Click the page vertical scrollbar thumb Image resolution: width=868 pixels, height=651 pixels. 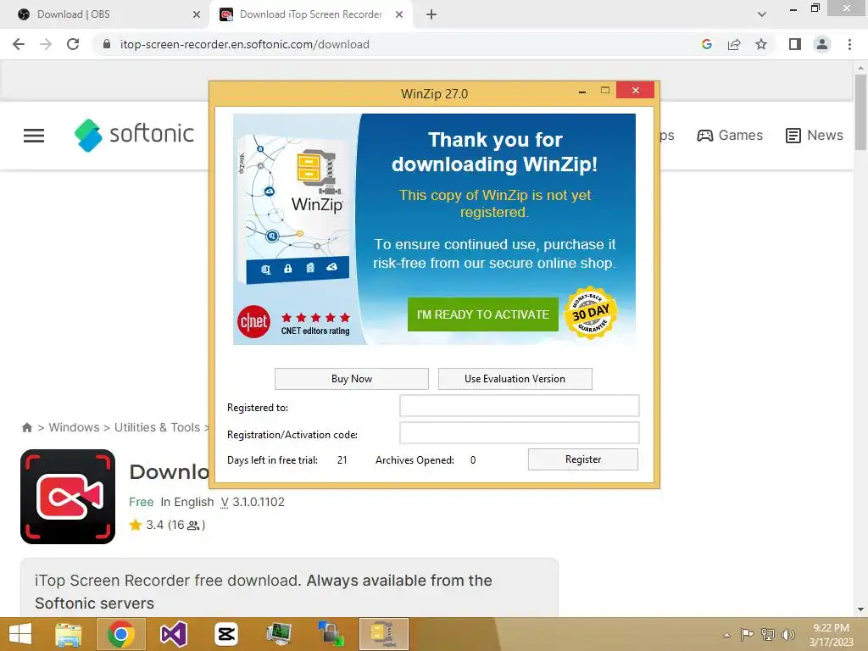click(860, 112)
